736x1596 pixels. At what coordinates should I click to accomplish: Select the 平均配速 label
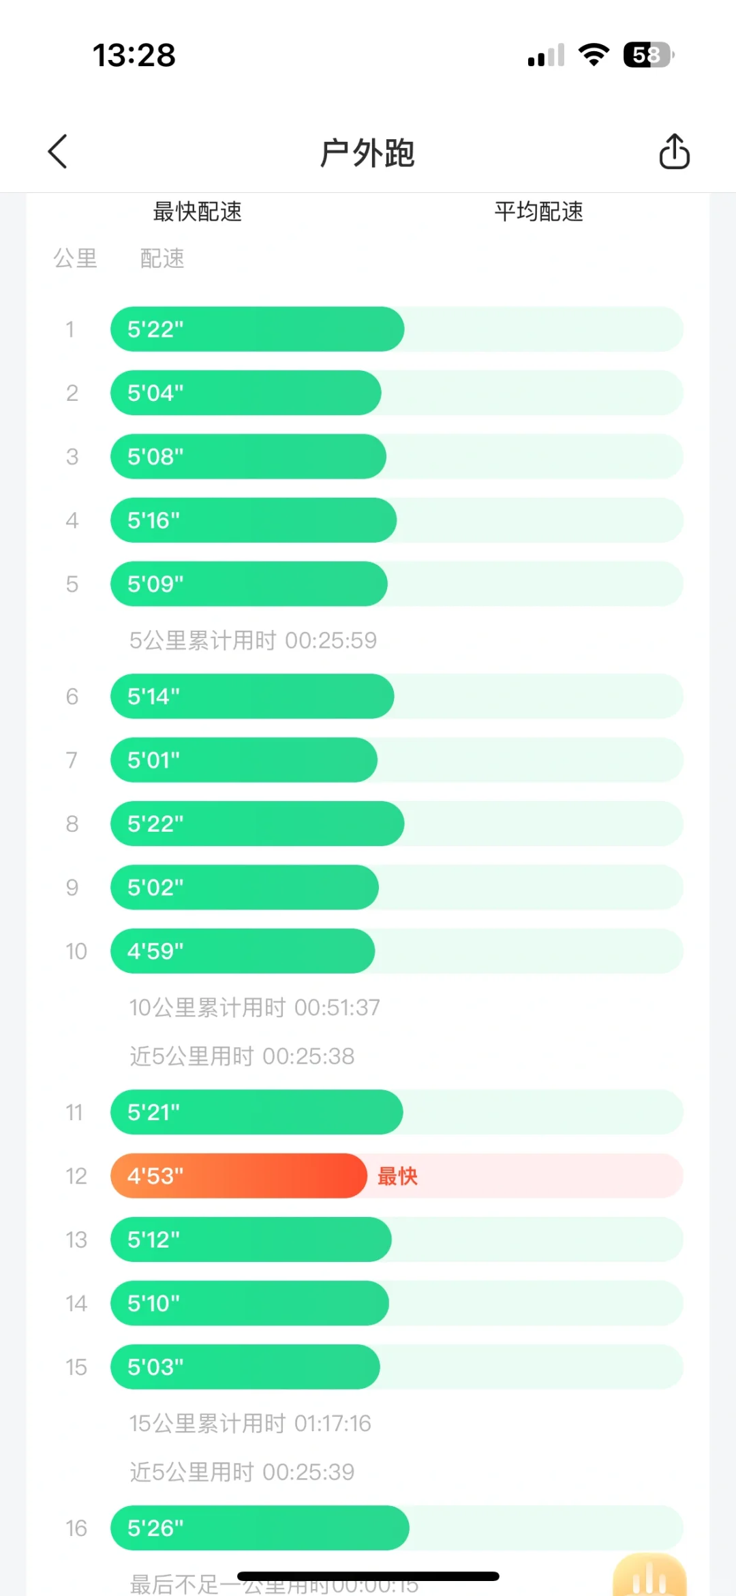539,211
